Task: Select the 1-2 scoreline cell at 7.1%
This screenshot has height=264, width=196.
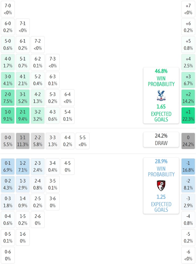Action: coord(23,167)
